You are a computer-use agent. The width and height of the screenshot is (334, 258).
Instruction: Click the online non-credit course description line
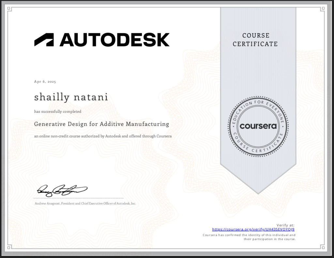(103, 136)
